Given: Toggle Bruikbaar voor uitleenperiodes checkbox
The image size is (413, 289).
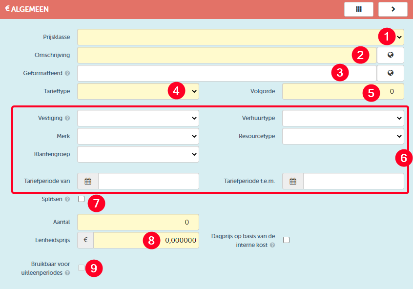Looking at the screenshot, I should pos(81,268).
